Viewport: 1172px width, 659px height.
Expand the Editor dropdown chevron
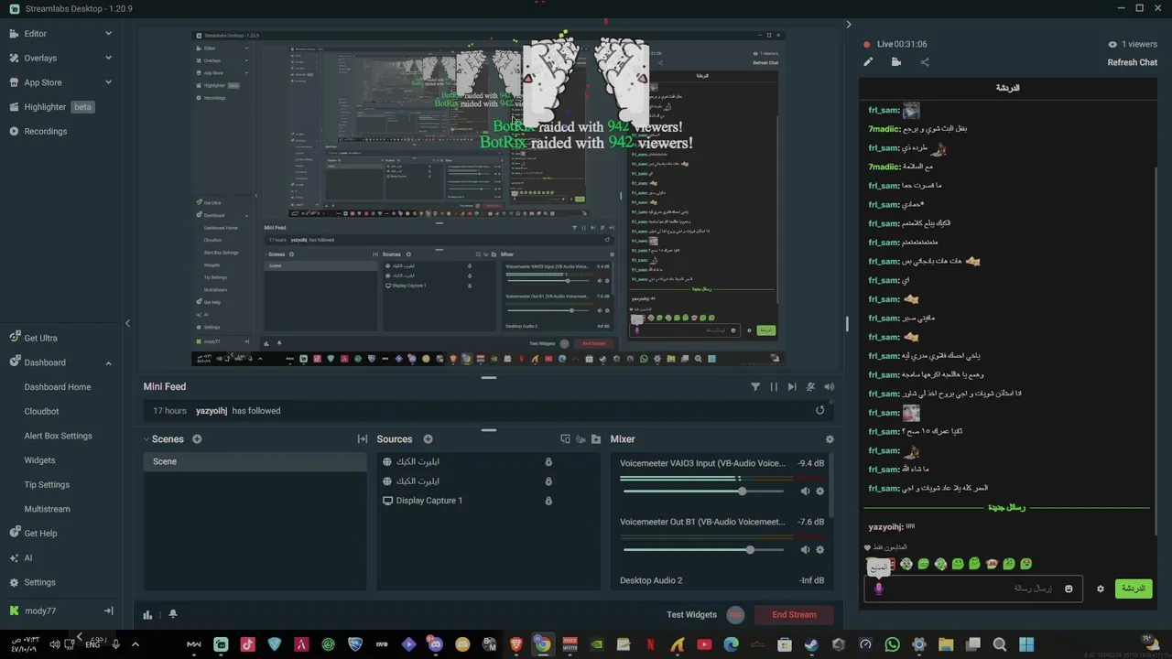[x=108, y=33]
